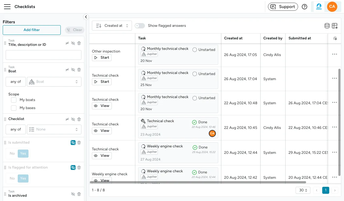This screenshot has height=201, width=344.
Task: Click the CA user avatar
Action: [332, 7]
